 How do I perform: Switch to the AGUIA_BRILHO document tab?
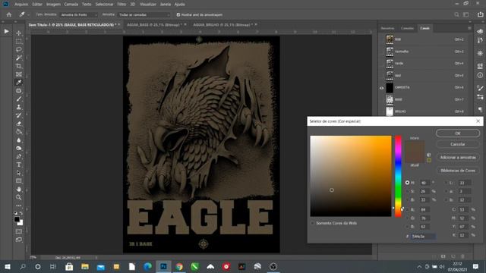coord(222,24)
